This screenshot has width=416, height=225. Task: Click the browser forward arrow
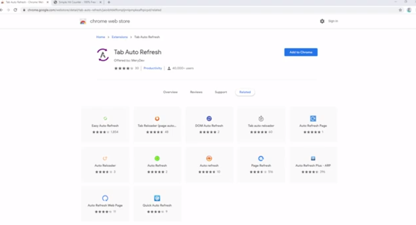(x=8, y=10)
